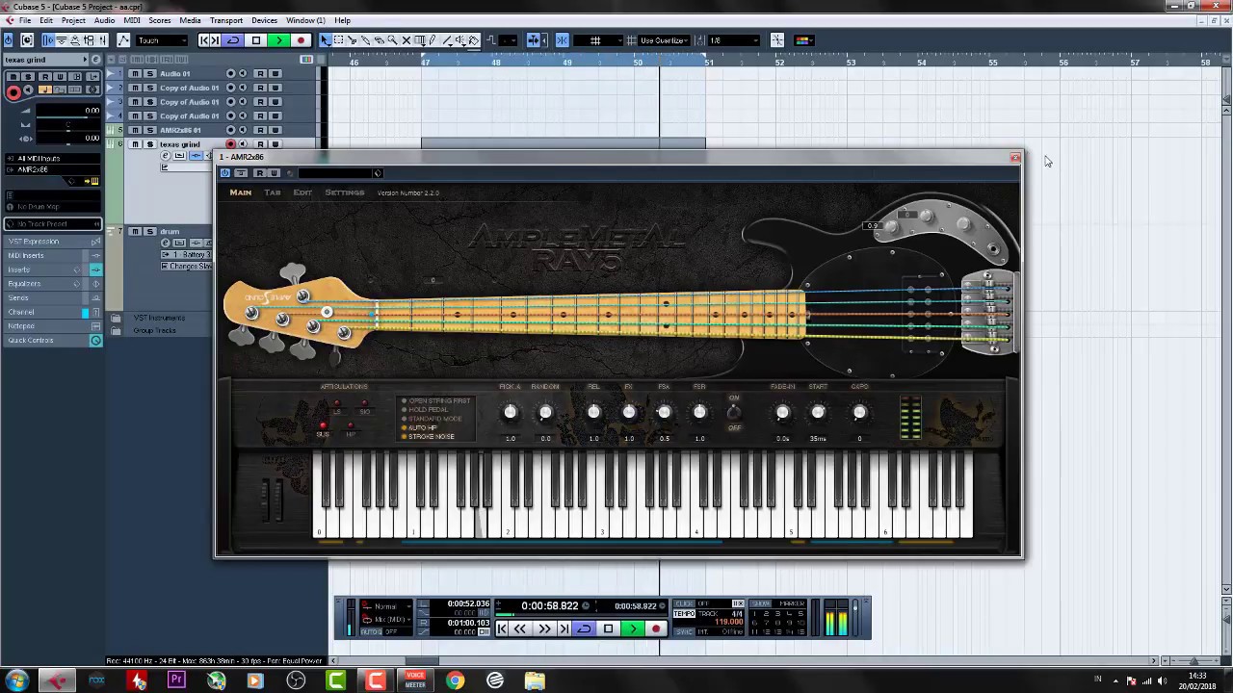Open the File menu

pos(25,20)
